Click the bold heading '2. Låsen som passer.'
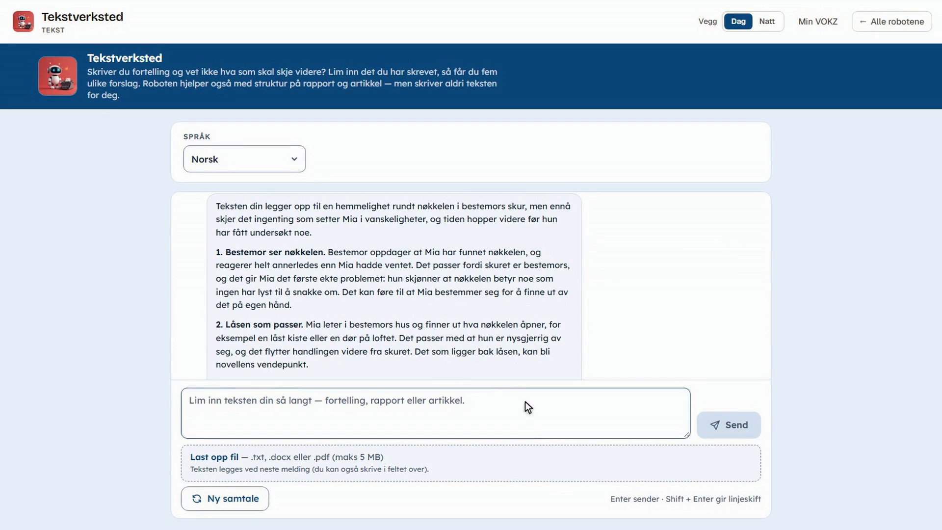The width and height of the screenshot is (942, 530). click(x=260, y=325)
